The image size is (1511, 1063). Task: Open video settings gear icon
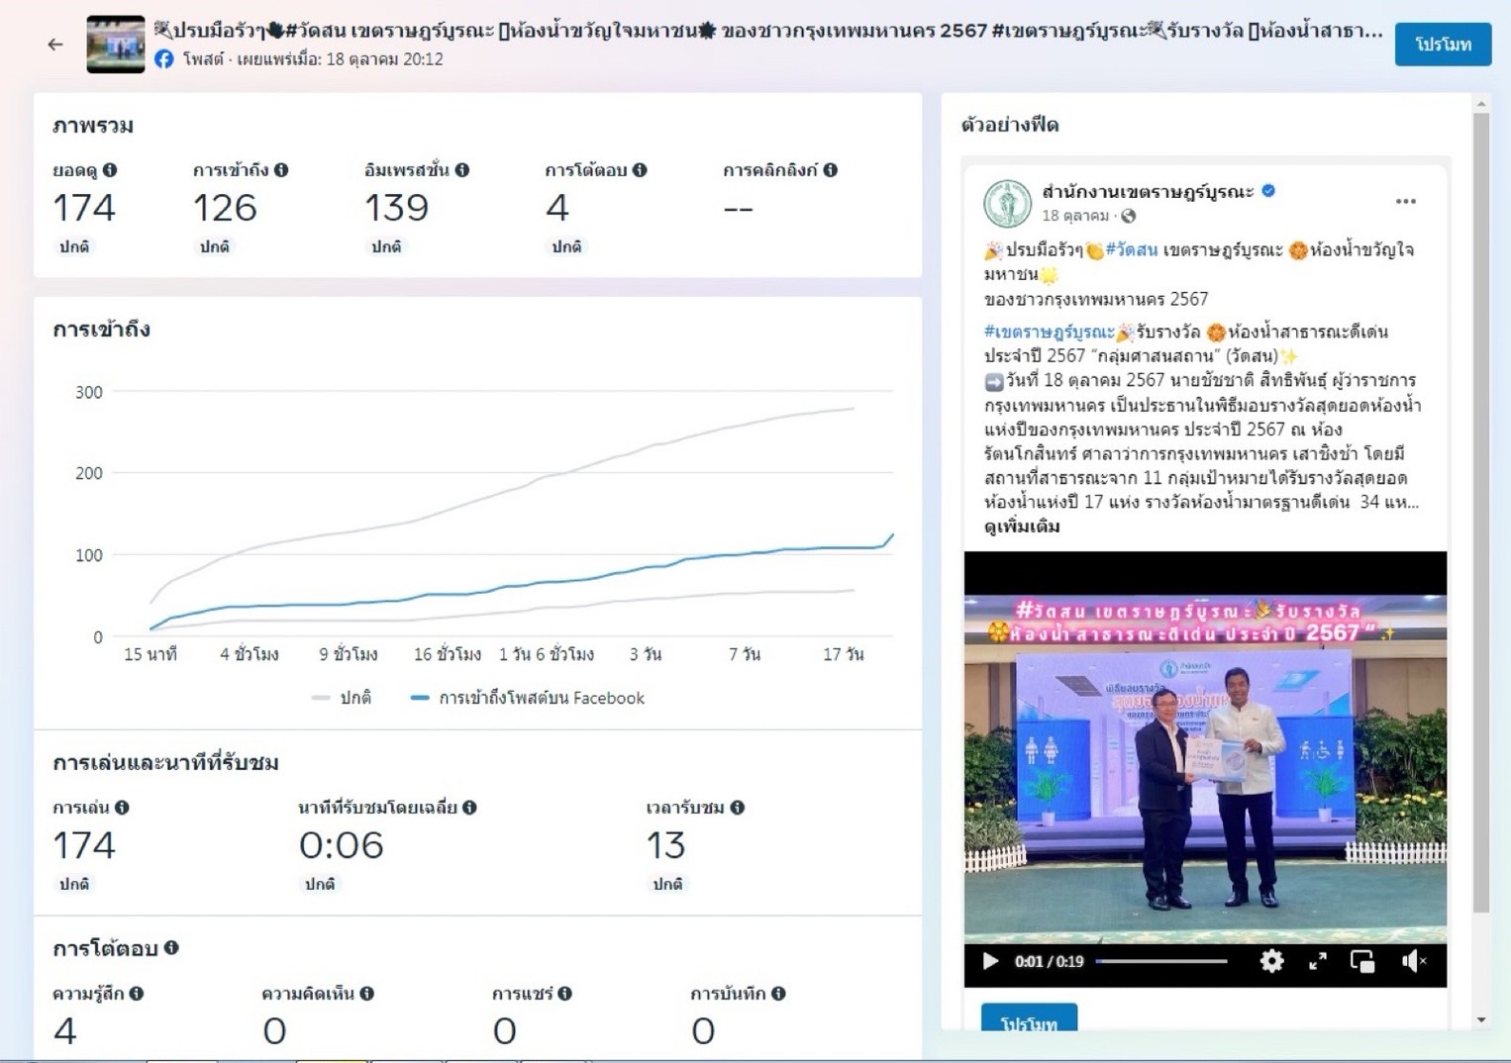pos(1271,961)
